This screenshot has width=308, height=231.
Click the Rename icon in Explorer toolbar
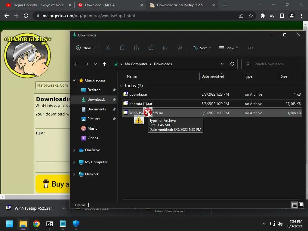coord(151,48)
